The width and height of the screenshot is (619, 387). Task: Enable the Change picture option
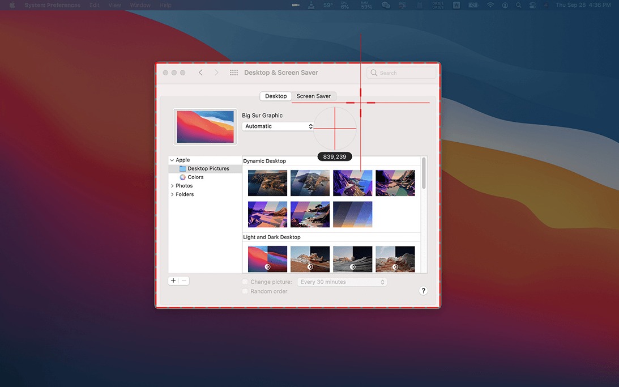(245, 281)
